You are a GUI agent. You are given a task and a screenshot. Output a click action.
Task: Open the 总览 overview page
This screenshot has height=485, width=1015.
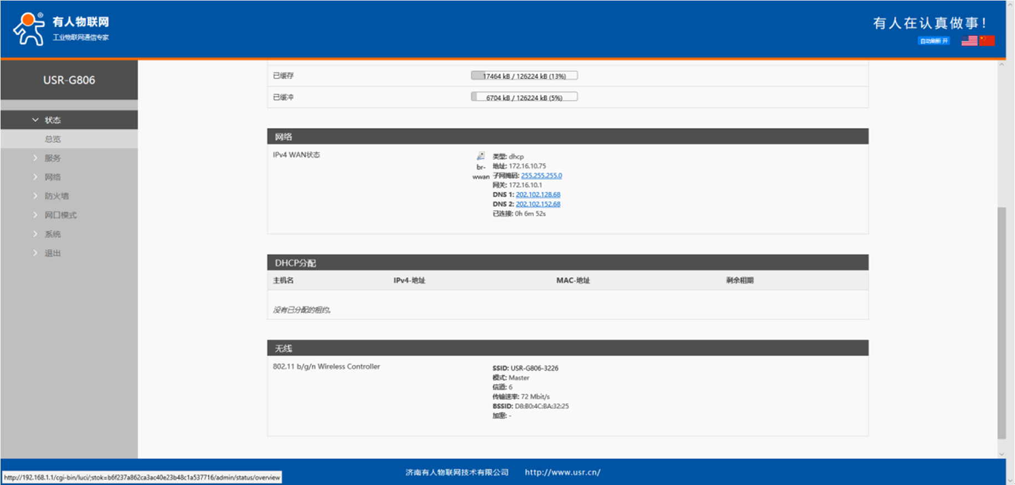coord(52,139)
